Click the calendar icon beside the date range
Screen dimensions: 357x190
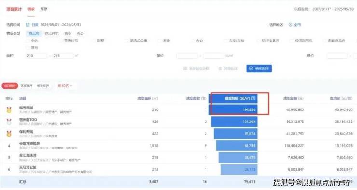27,25
